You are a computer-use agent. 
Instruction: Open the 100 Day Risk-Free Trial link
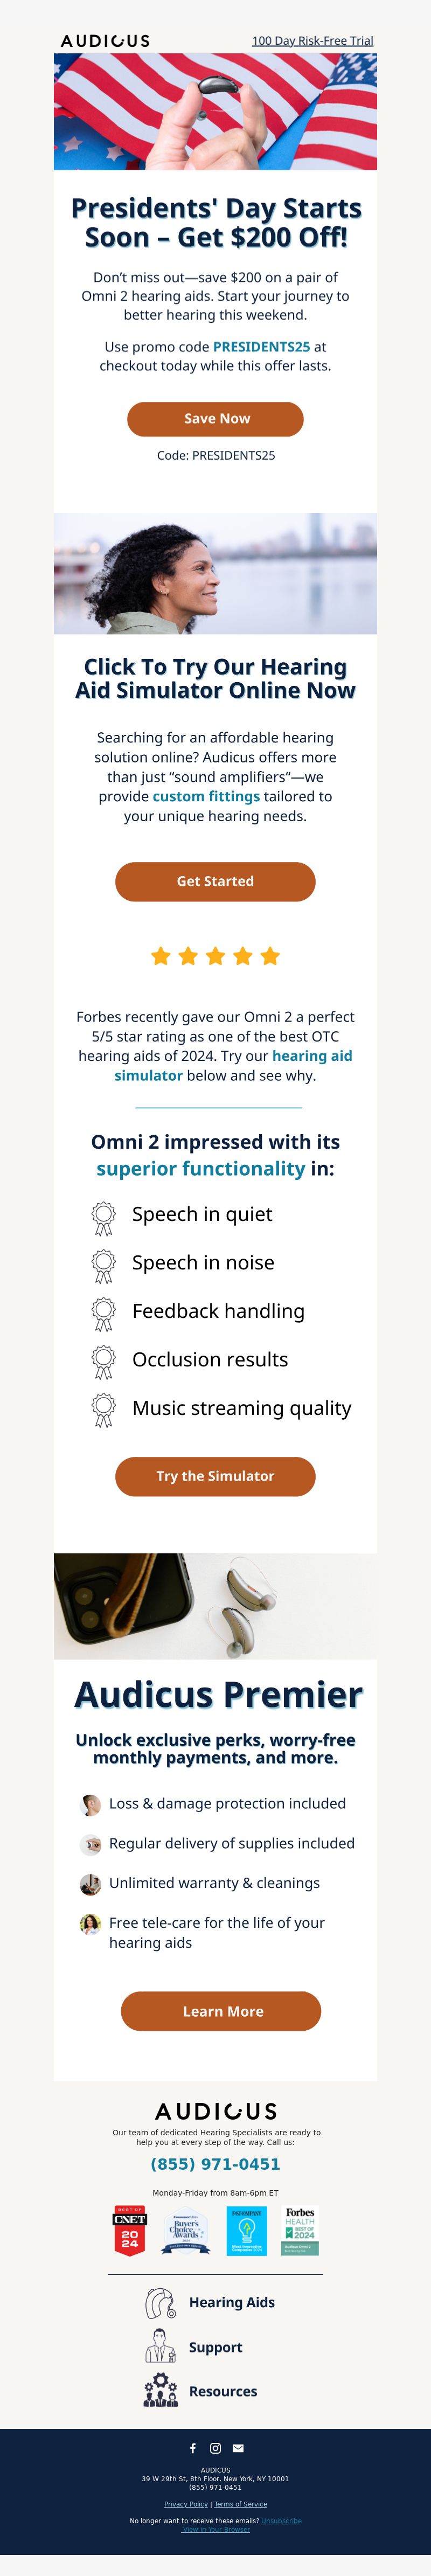coord(312,41)
